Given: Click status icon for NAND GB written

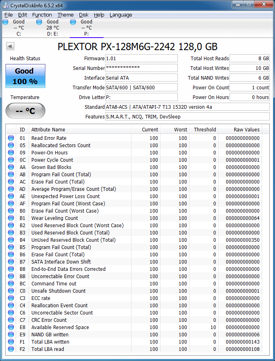Looking at the screenshot, I should pyautogui.click(x=11, y=335).
